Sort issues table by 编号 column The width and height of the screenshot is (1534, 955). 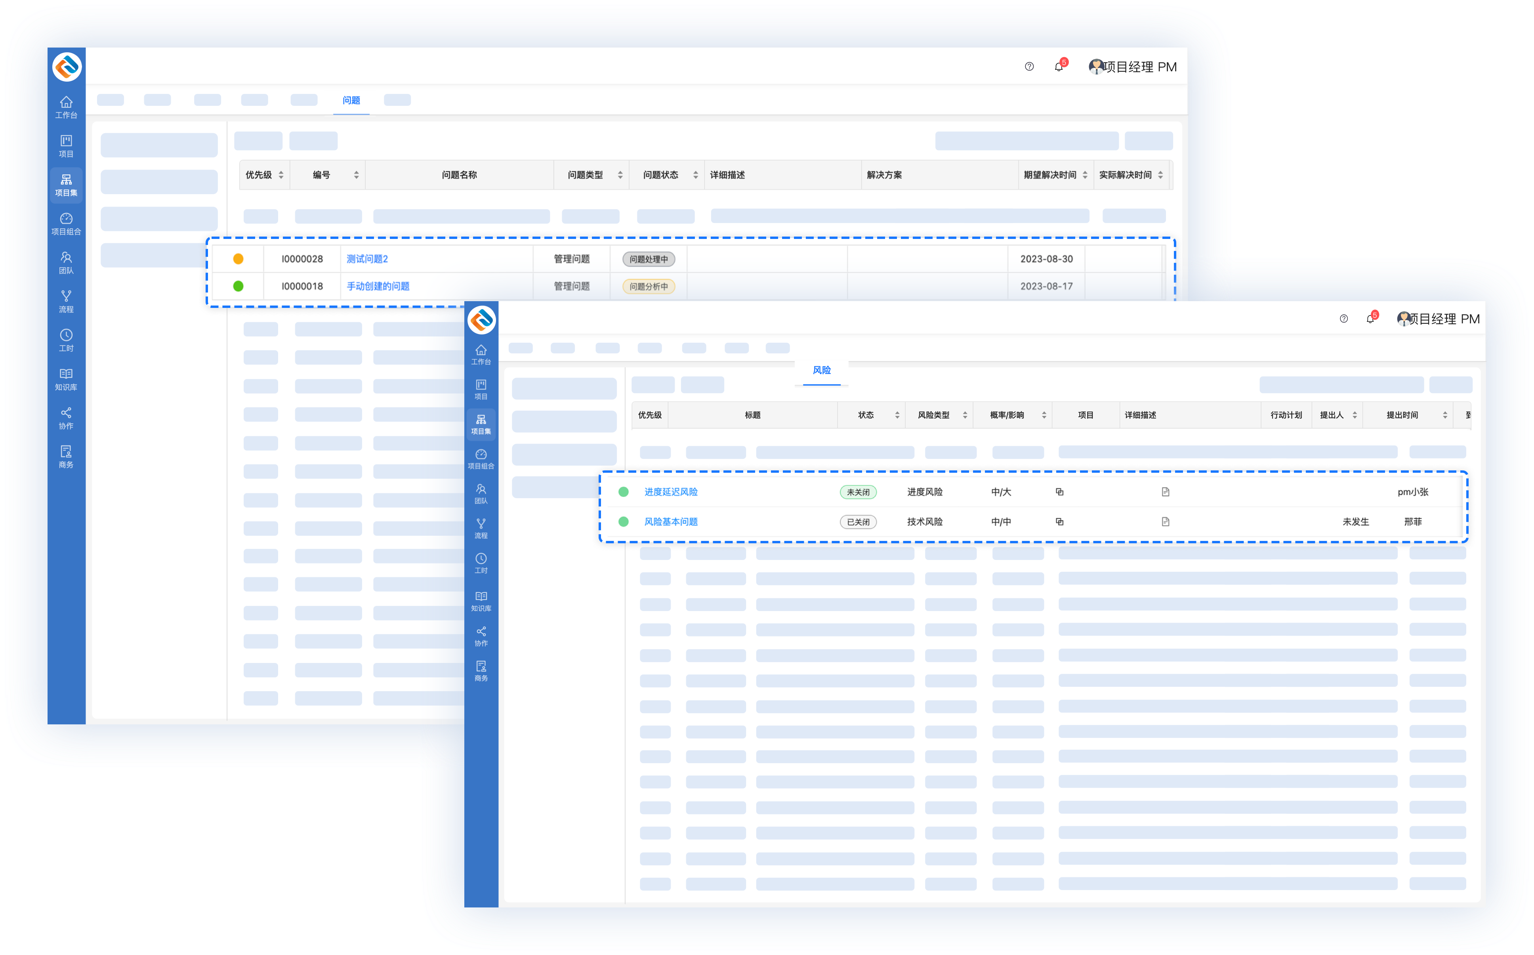(x=356, y=175)
